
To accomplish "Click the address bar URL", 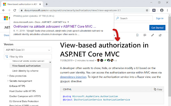I will [x=72, y=10].
